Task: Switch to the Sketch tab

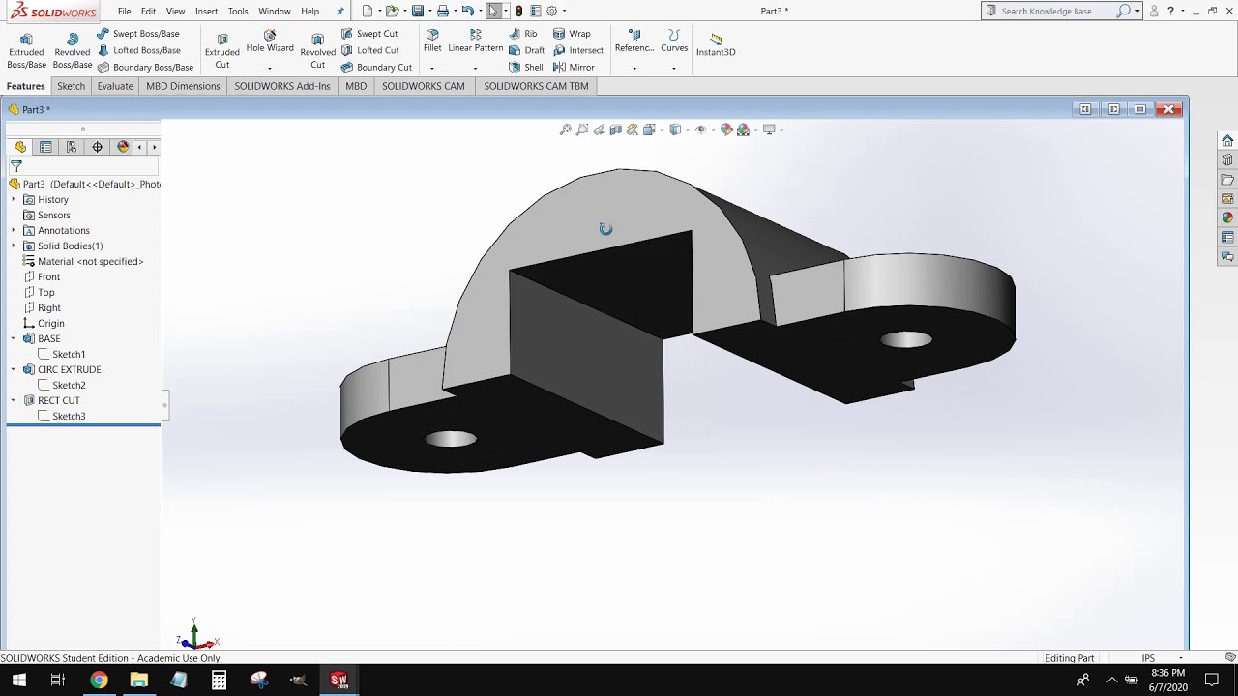Action: coord(71,86)
